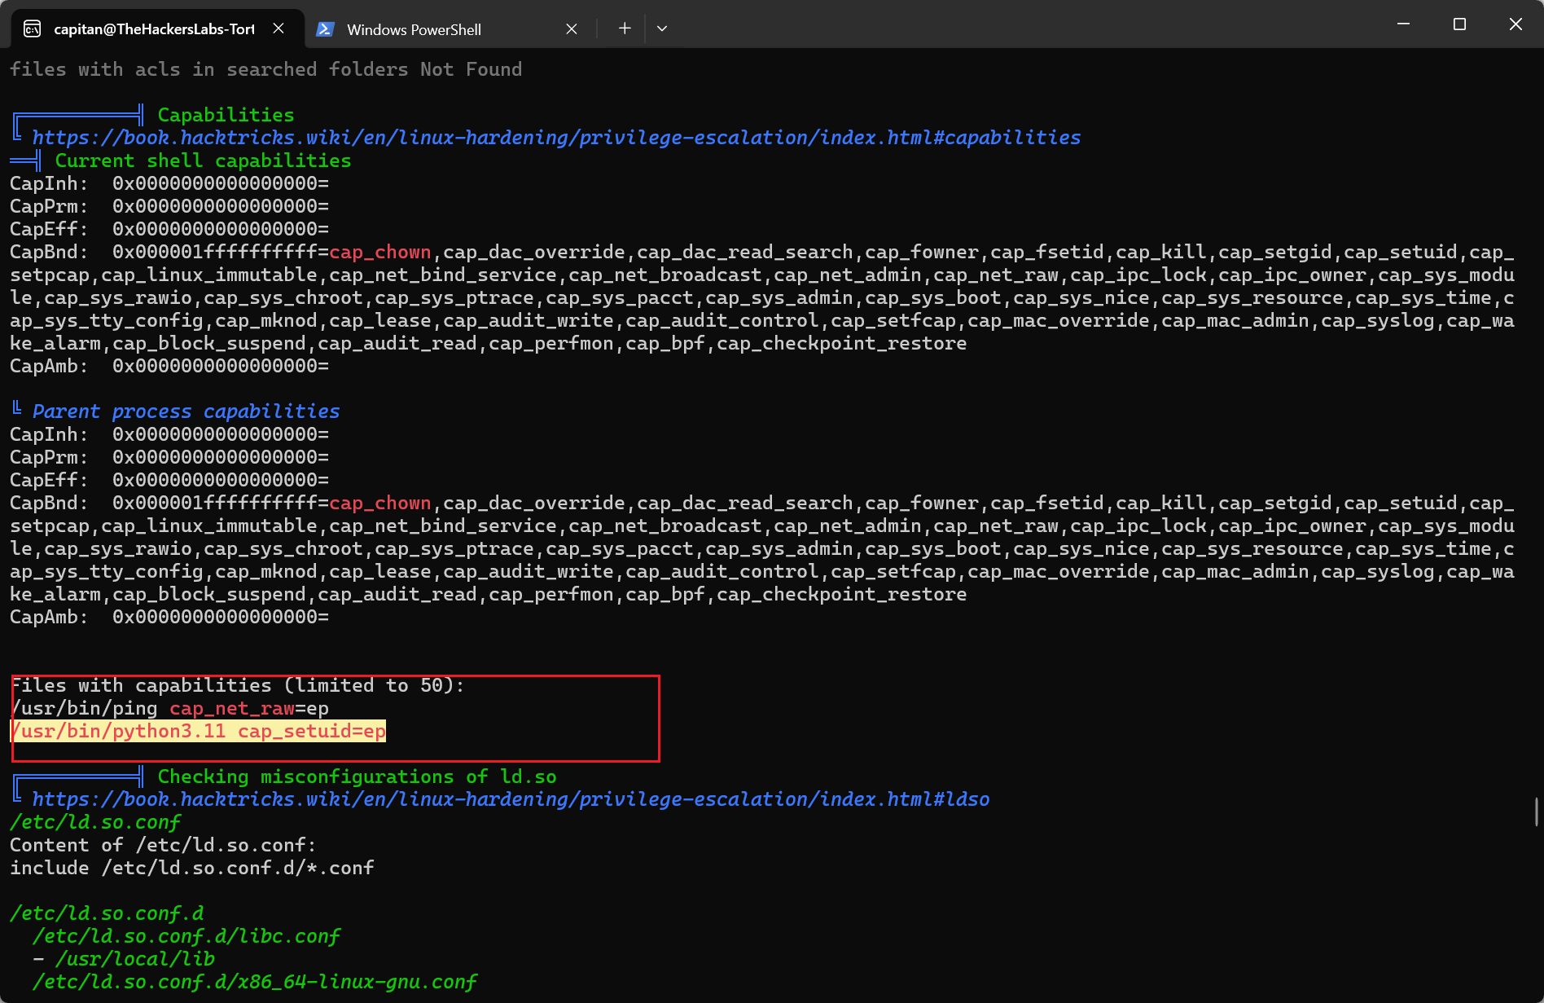Open a new tab with plus button
The height and width of the screenshot is (1003, 1544).
[625, 29]
